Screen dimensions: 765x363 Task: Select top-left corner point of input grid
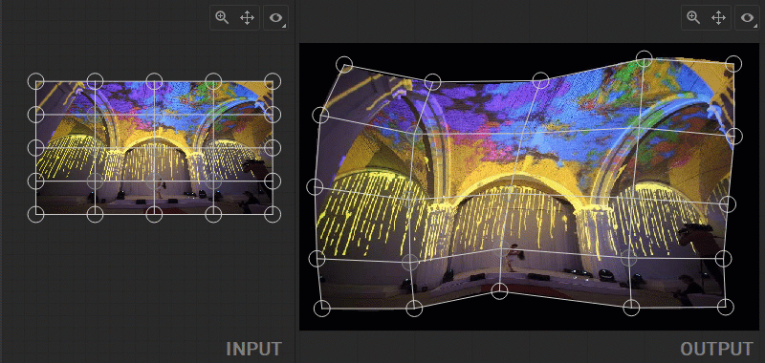[35, 81]
